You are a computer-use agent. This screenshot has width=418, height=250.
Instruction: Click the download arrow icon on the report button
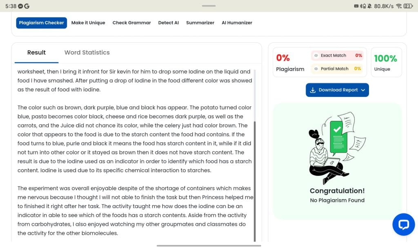click(x=313, y=90)
